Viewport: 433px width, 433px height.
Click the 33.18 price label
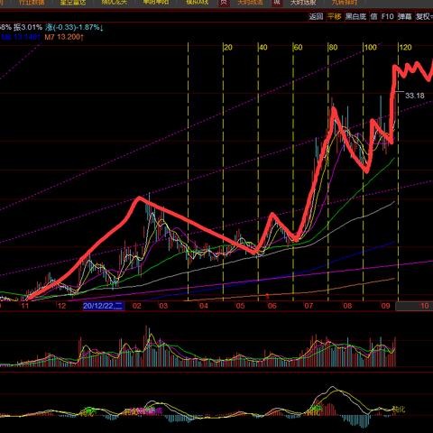pos(415,96)
